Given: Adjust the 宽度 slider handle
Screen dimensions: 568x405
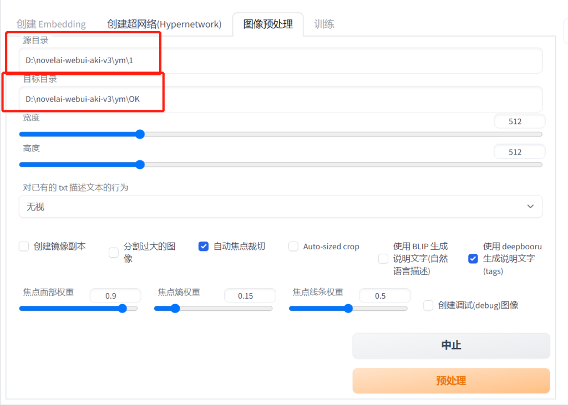Looking at the screenshot, I should [x=140, y=134].
